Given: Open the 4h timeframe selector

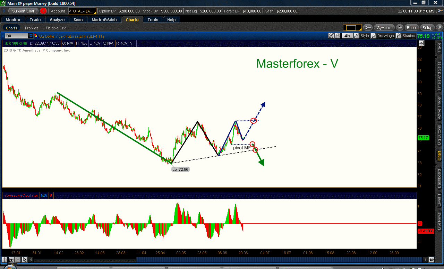Looking at the screenshot, I should (x=347, y=36).
